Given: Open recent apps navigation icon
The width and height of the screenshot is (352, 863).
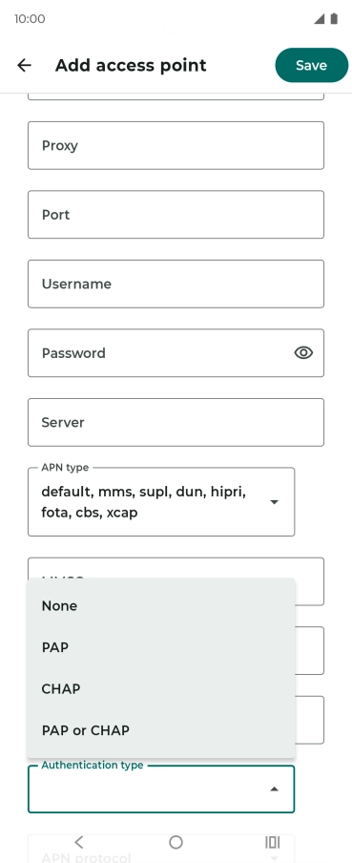Looking at the screenshot, I should 273,842.
